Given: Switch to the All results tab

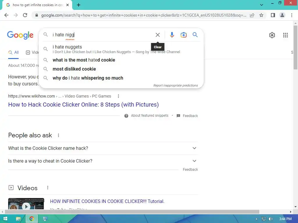Looking at the screenshot, I should (13, 52).
